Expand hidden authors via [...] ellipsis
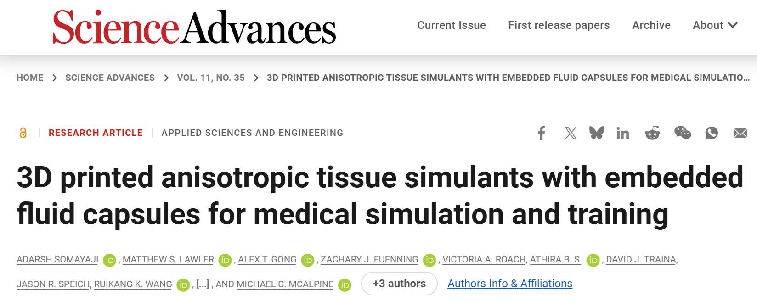Viewport: 757px width, 301px height. (203, 284)
